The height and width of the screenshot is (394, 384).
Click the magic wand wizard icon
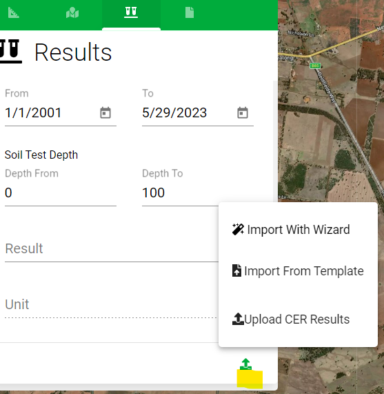[238, 229]
